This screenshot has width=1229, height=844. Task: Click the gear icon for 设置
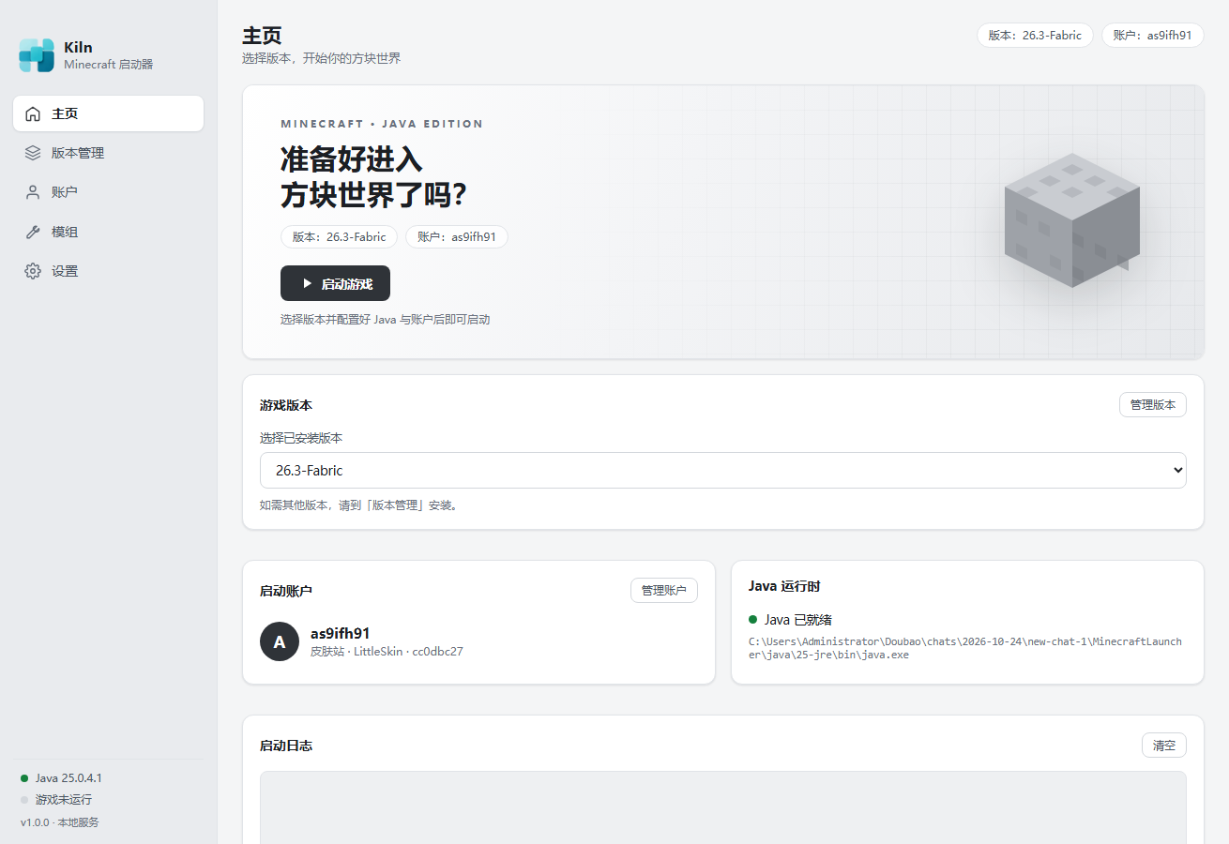pyautogui.click(x=33, y=271)
